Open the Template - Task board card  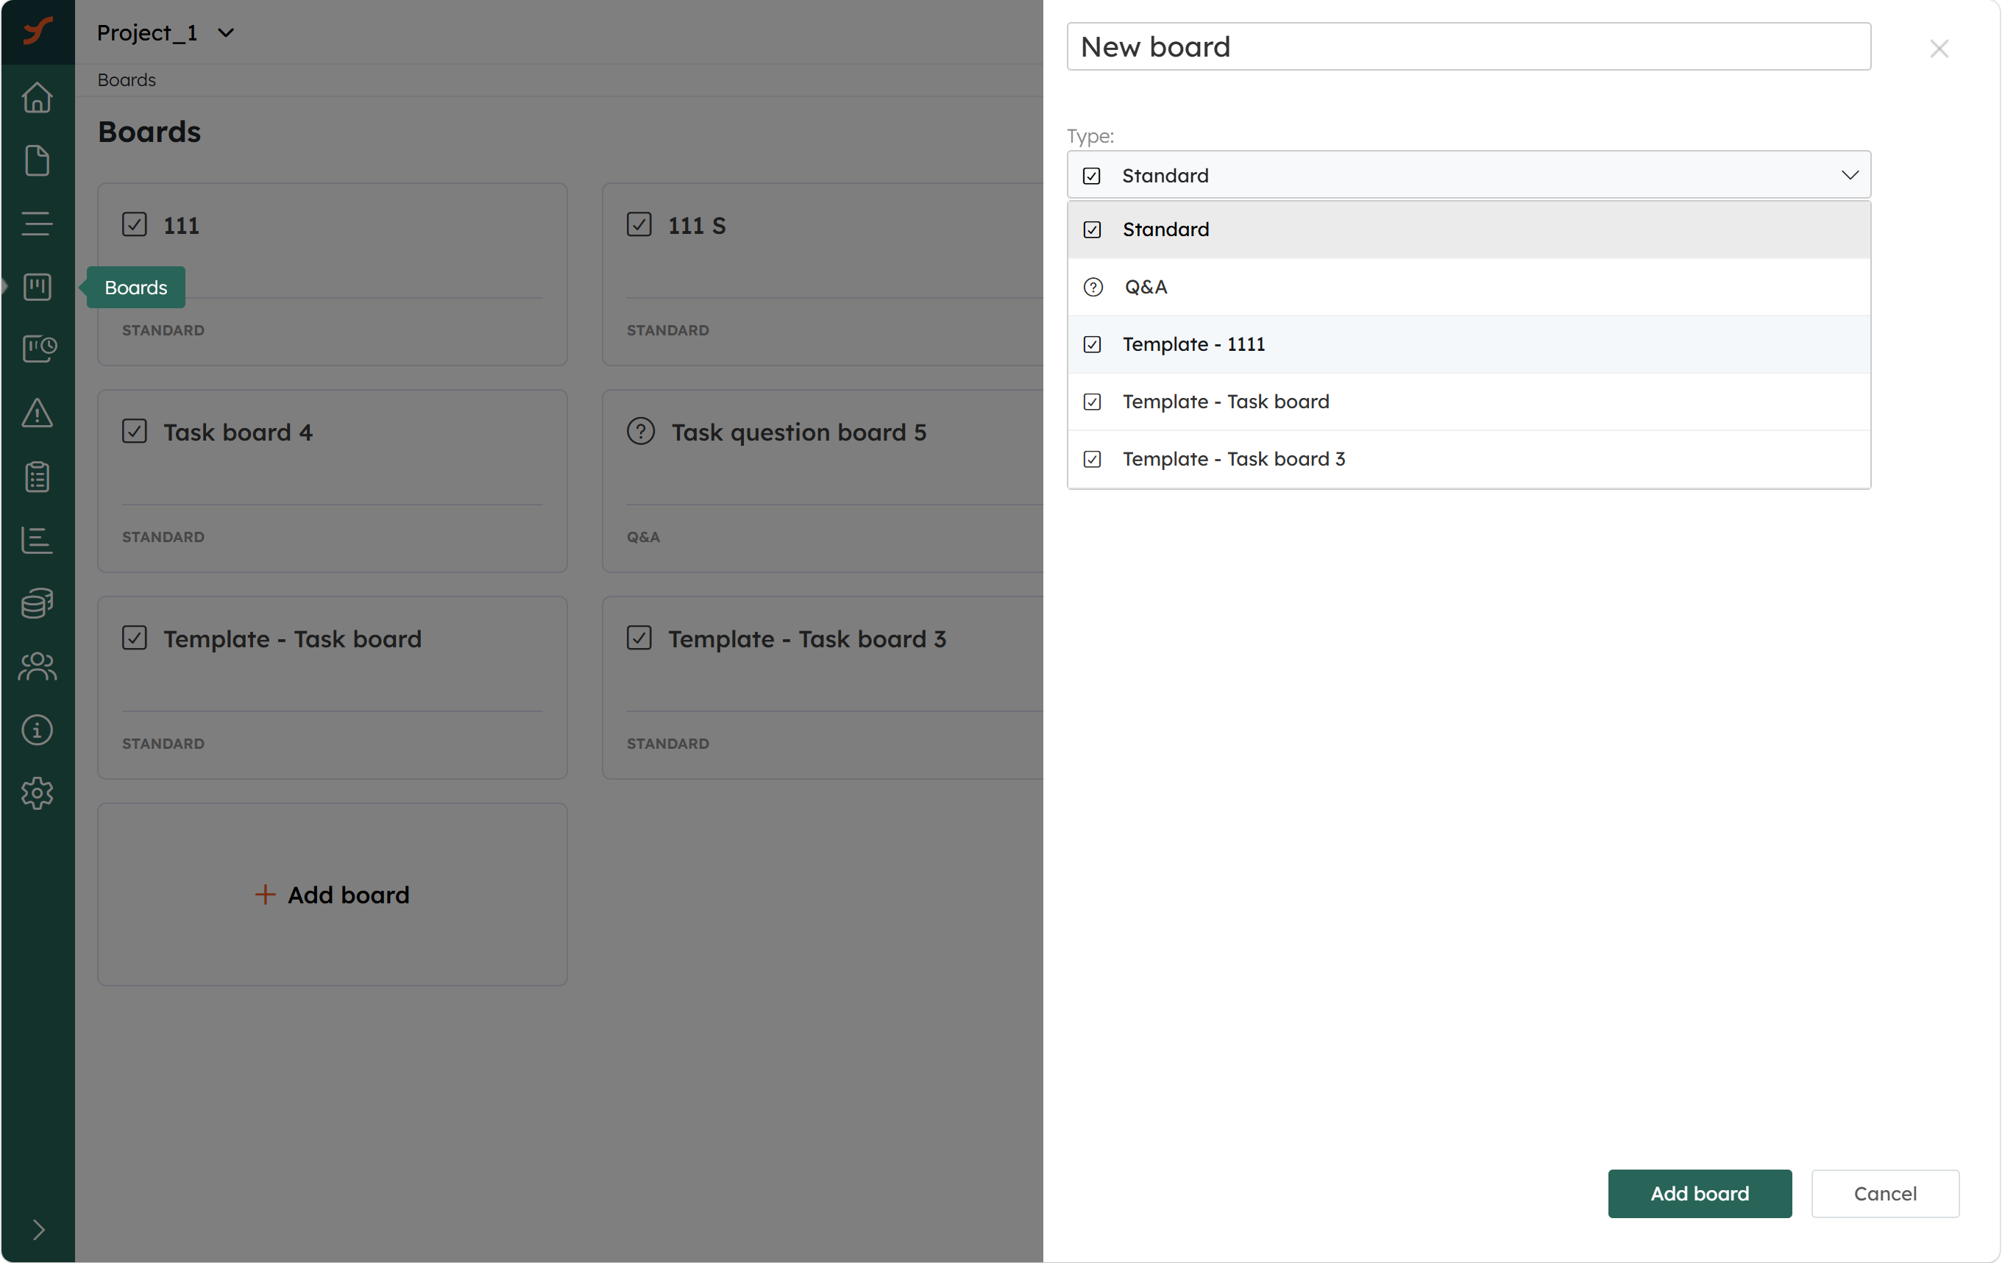(333, 687)
